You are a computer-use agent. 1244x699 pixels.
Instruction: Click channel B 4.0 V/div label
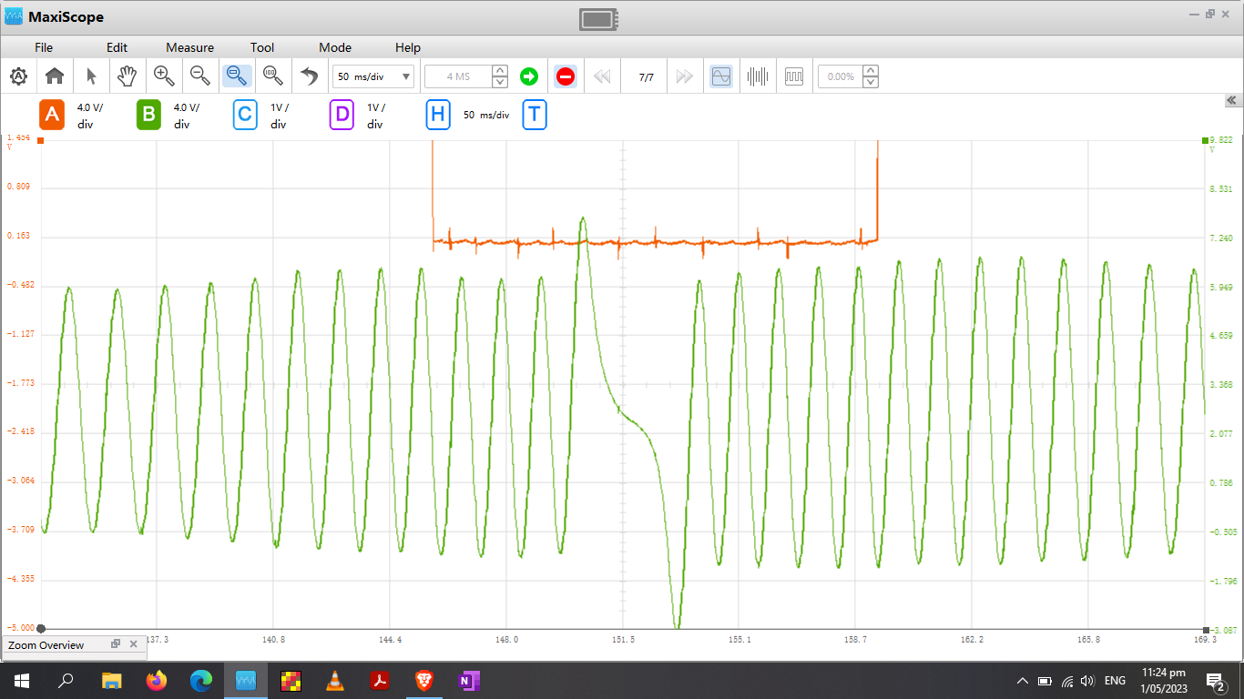(186, 116)
